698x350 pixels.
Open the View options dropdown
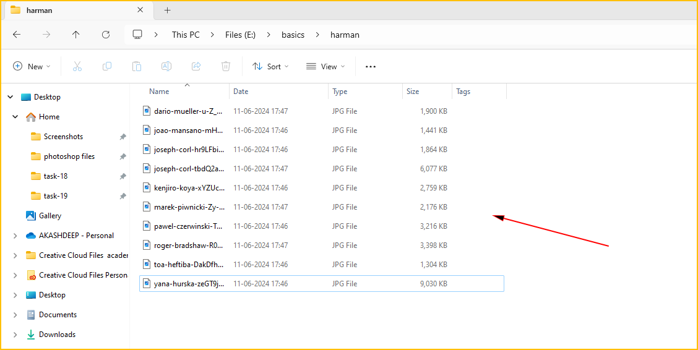pyautogui.click(x=325, y=66)
